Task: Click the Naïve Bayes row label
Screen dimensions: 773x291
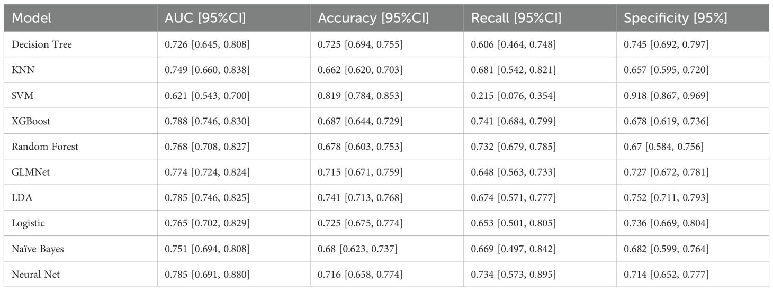Action: [x=38, y=249]
